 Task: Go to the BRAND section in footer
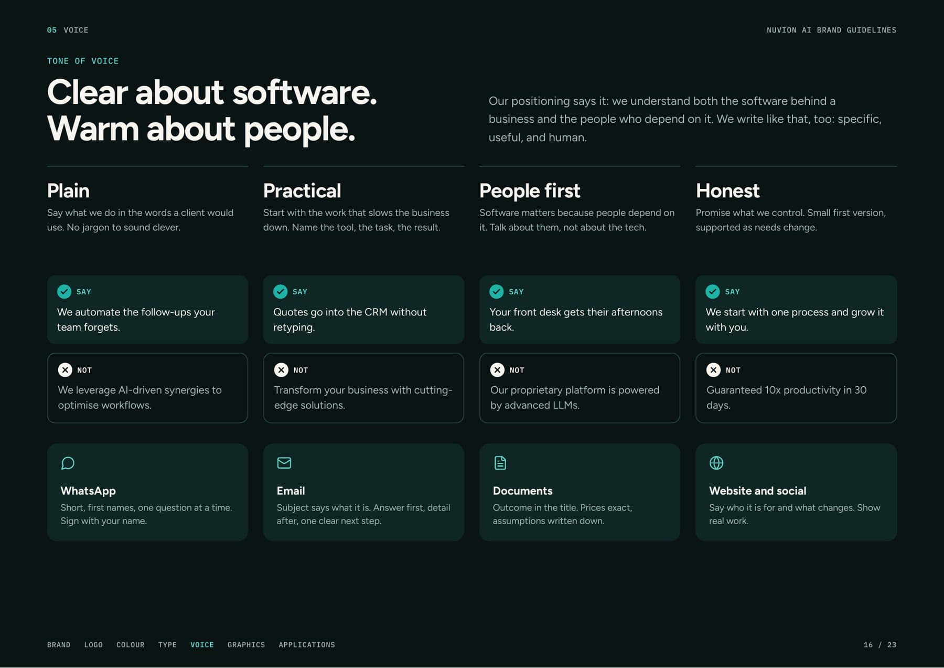59,645
